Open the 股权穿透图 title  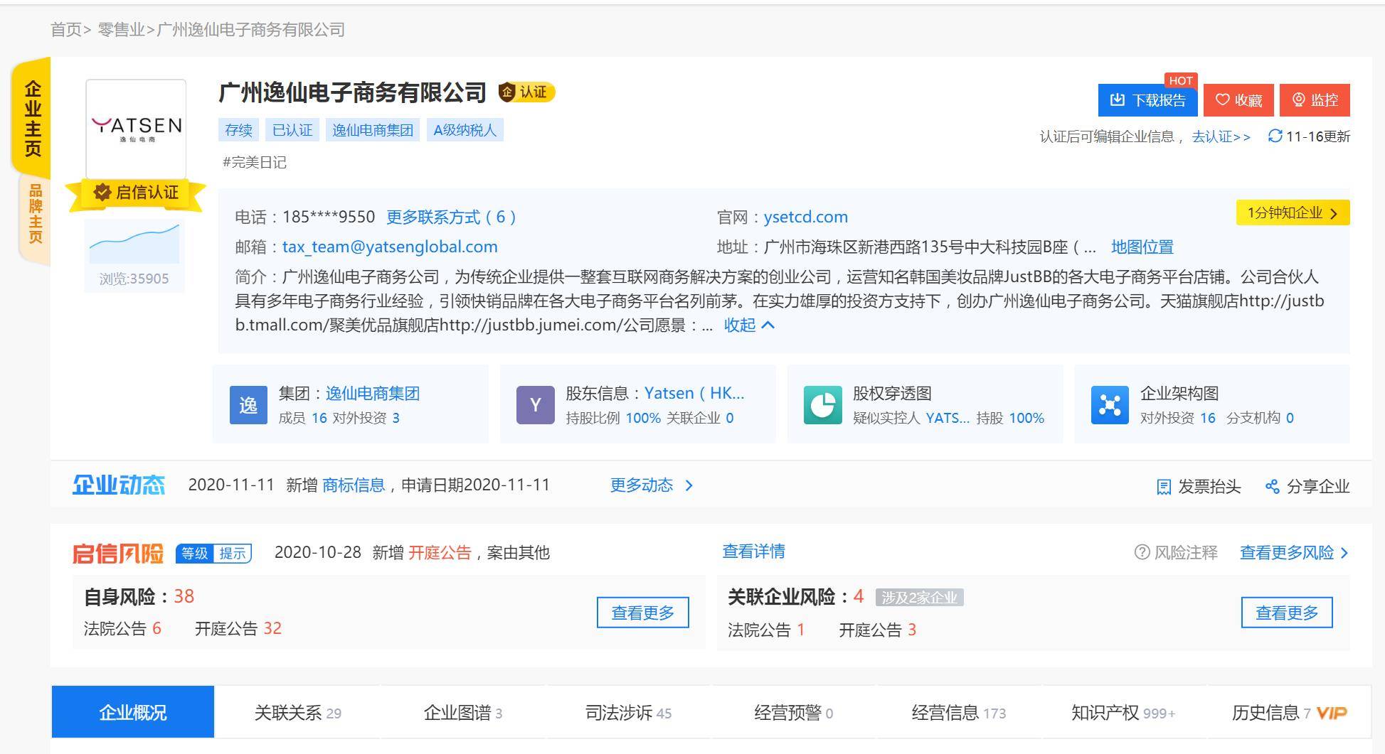coord(892,393)
